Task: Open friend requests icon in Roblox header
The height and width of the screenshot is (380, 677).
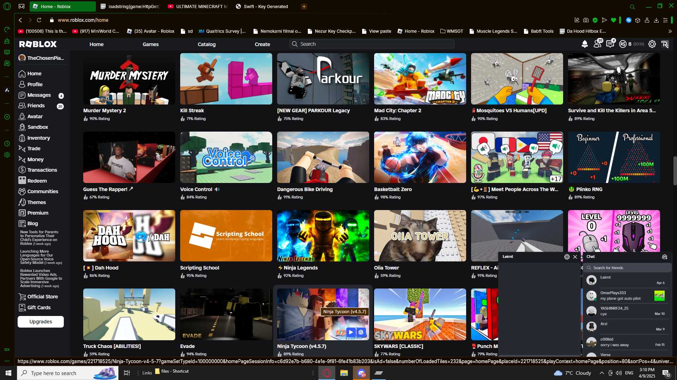Action: pos(598,44)
